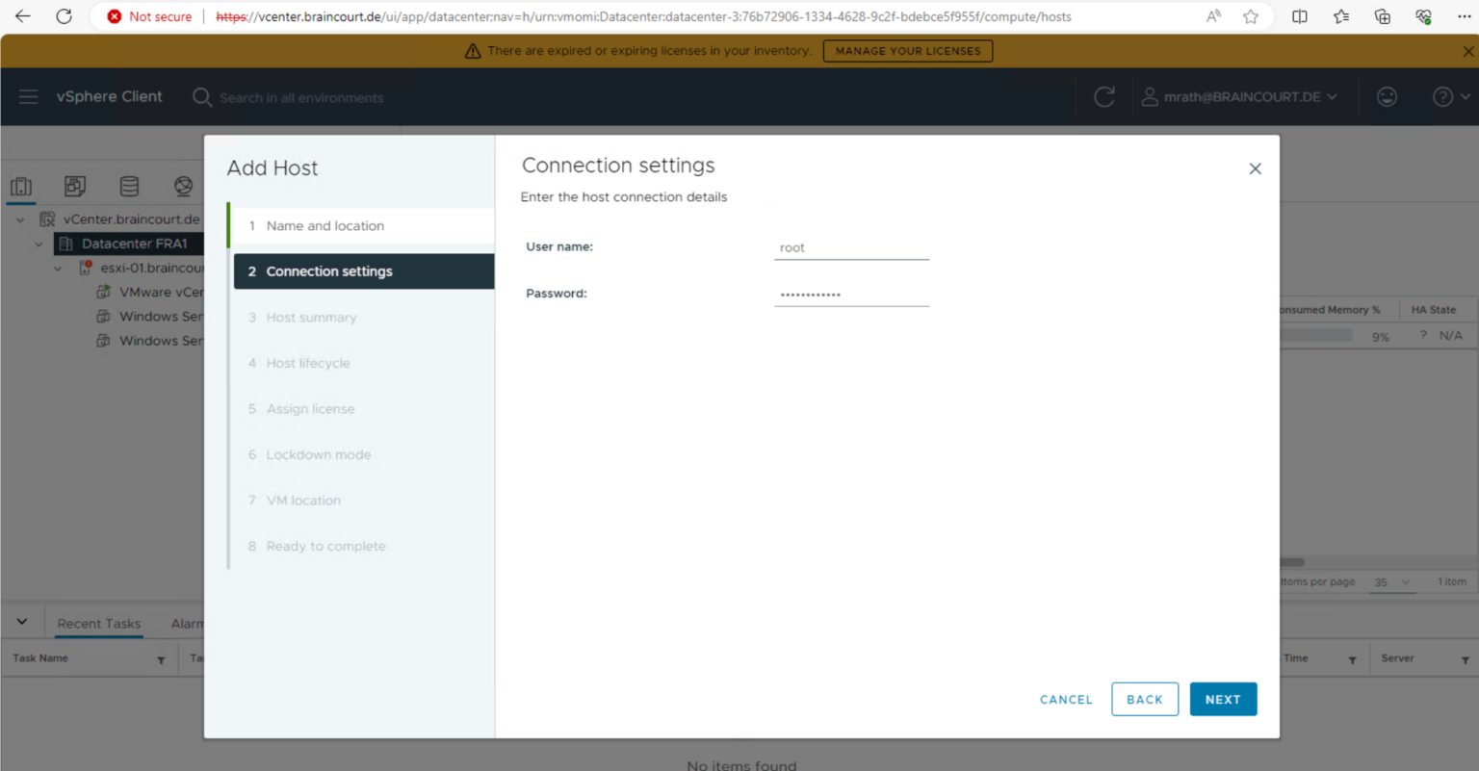Image resolution: width=1479 pixels, height=771 pixels.
Task: Click the Password input field
Action: pos(851,294)
